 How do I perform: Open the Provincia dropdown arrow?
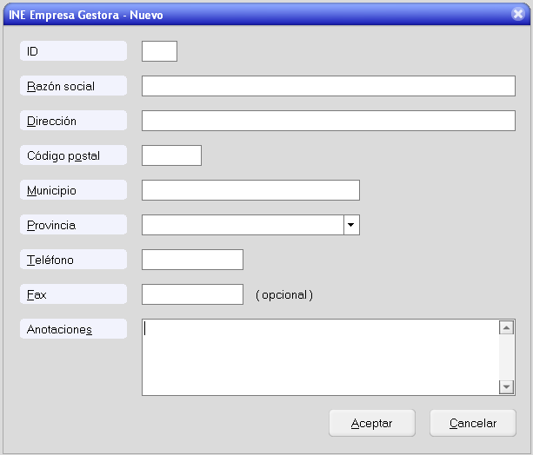pos(351,225)
